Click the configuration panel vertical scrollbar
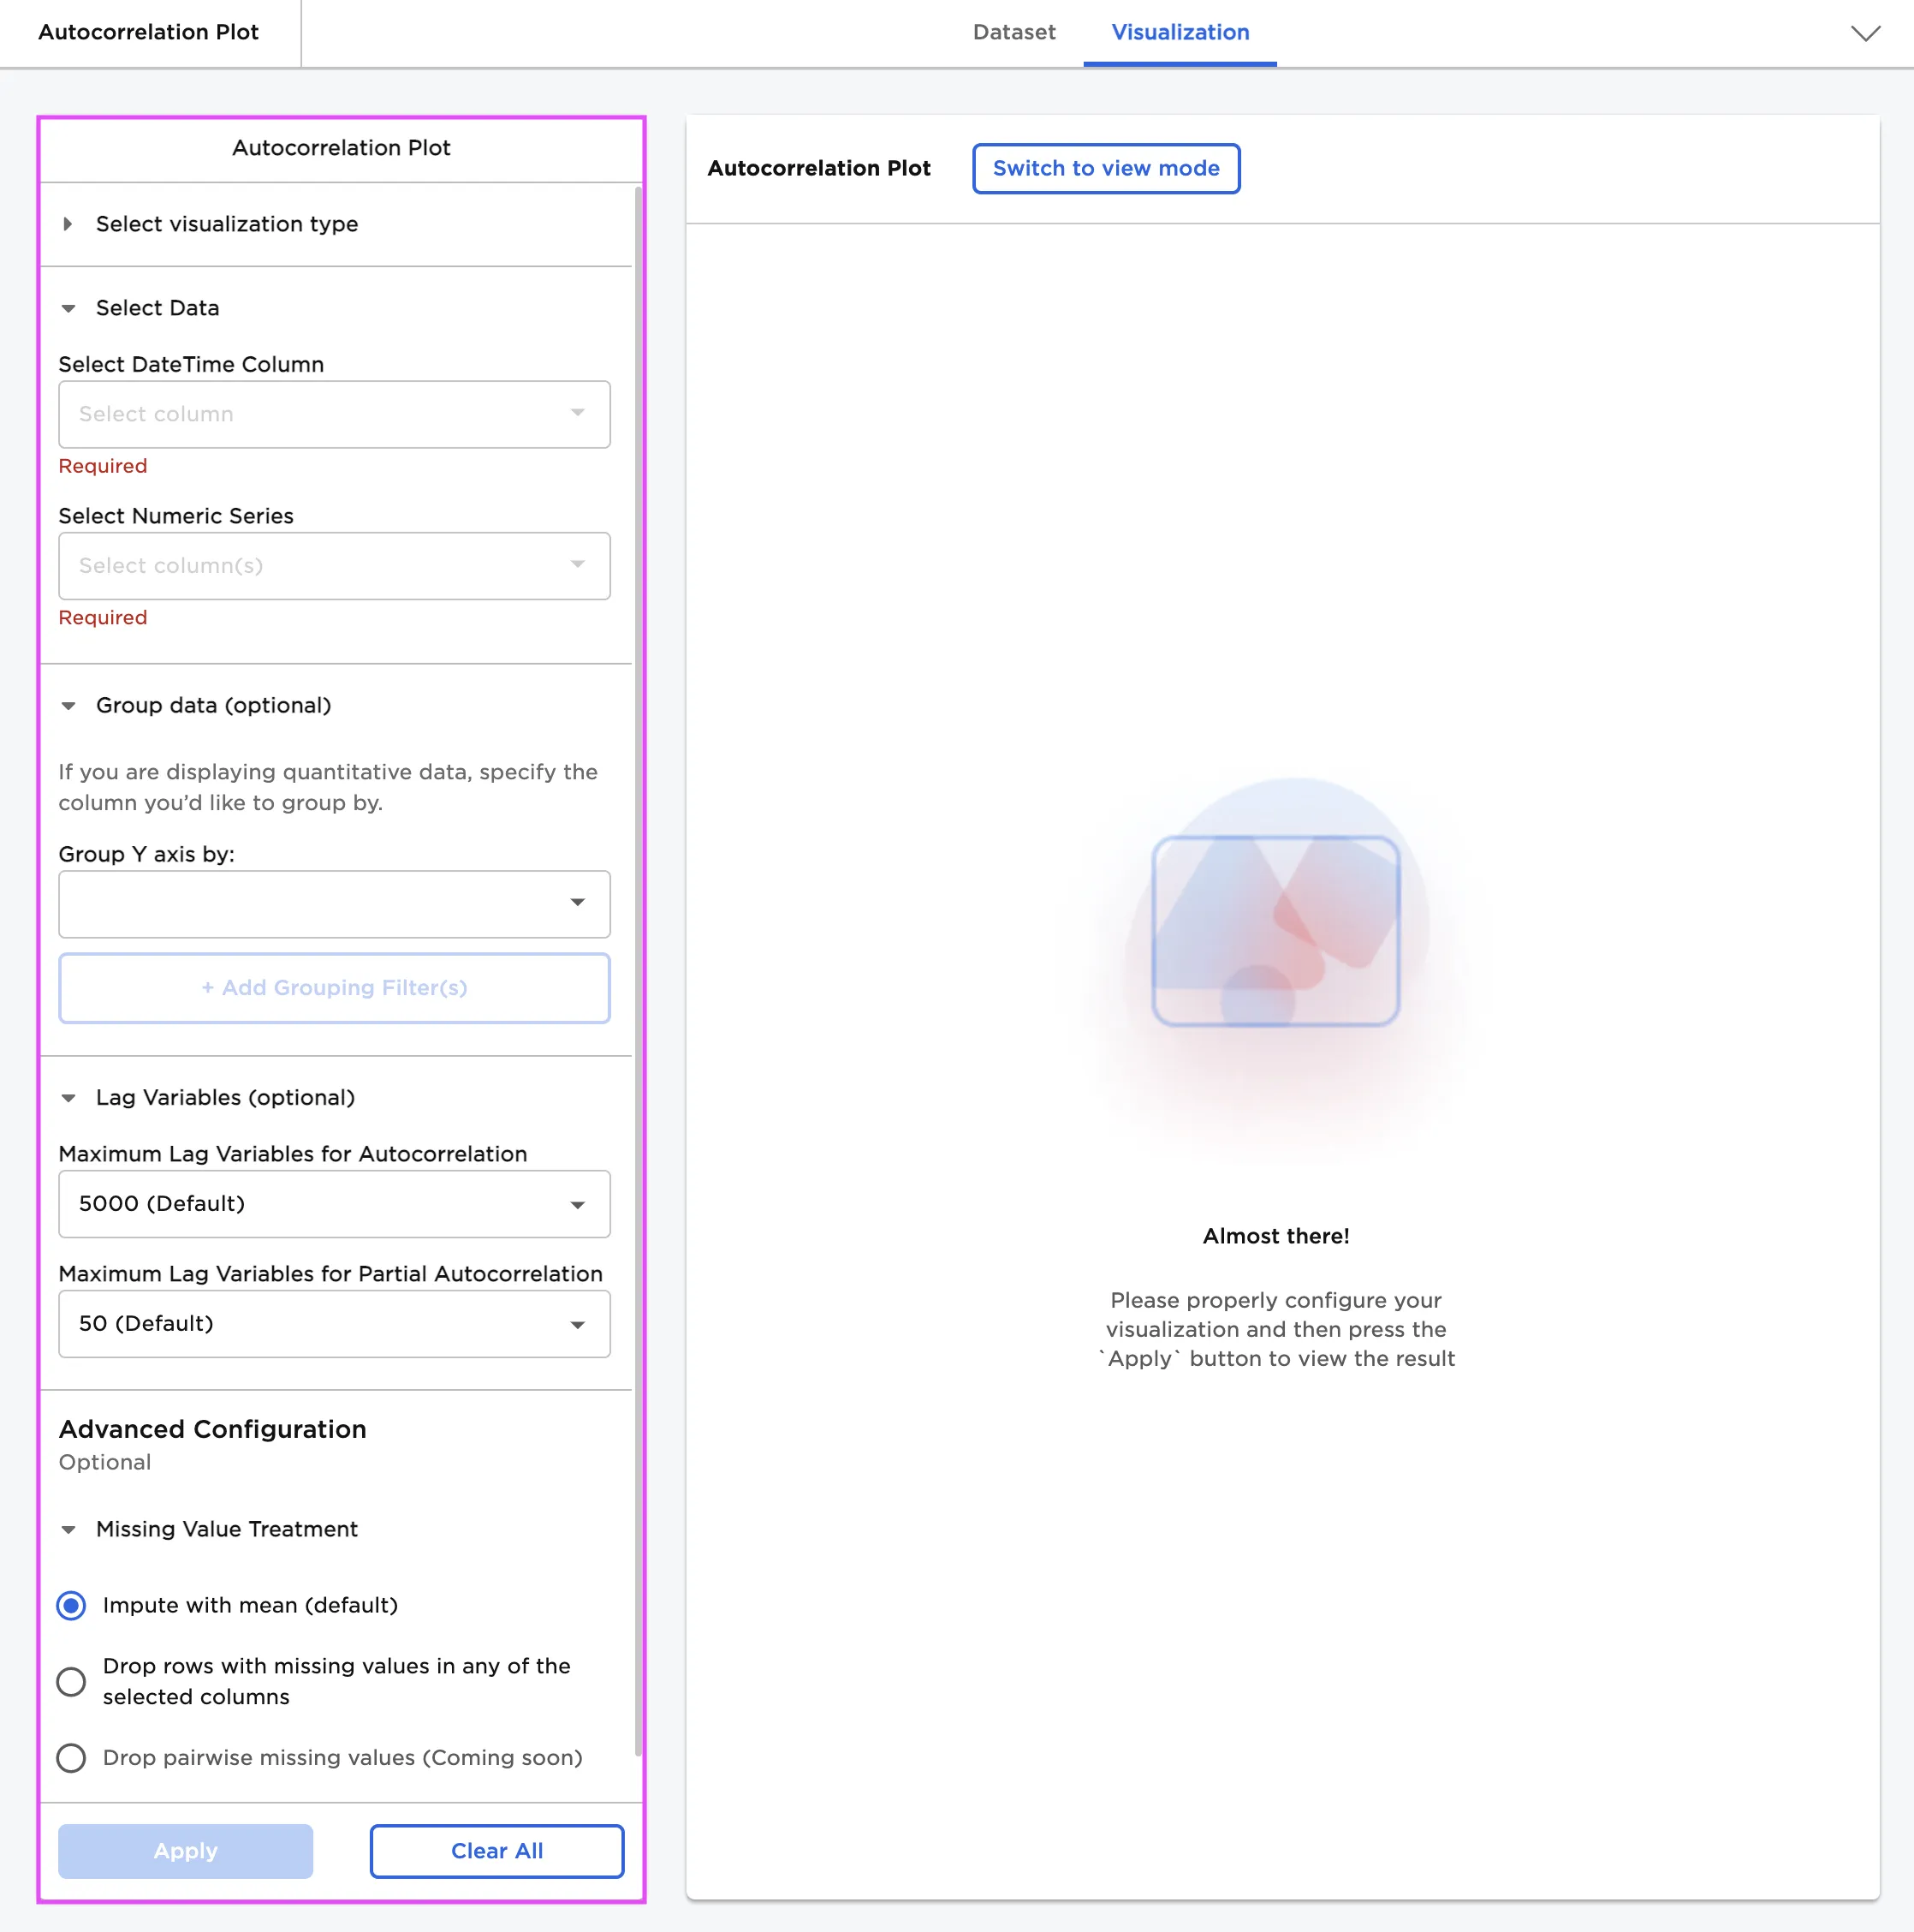This screenshot has width=1914, height=1932. [638, 970]
